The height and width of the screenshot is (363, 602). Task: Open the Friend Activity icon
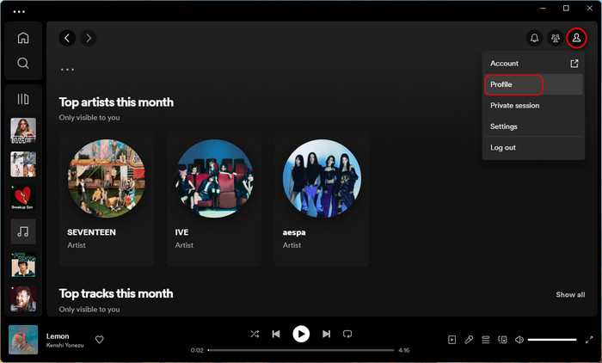[556, 38]
